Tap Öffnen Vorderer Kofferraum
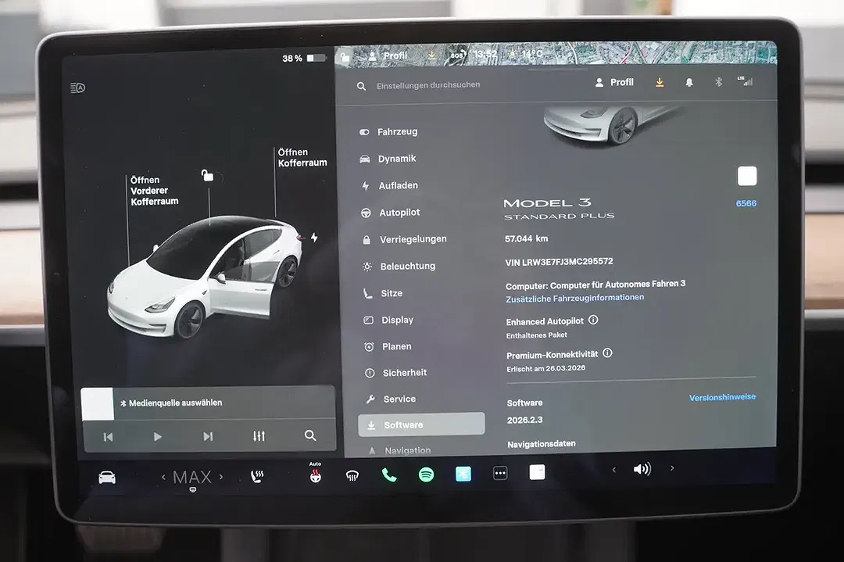Viewport: 844px width, 562px height. click(x=154, y=191)
